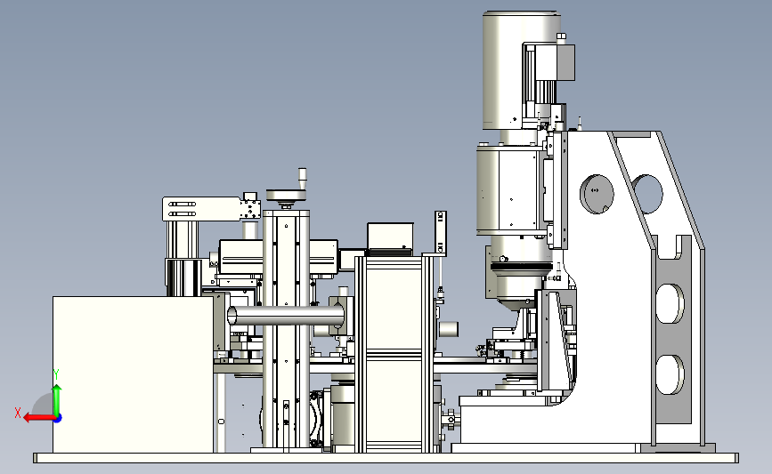This screenshot has height=474, width=772.
Task: Select the vertical profile column beneath the handwheel
Action: pyautogui.click(x=286, y=329)
